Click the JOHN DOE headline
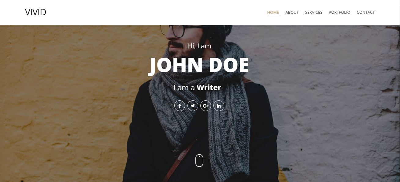400x182 pixels. [x=199, y=65]
